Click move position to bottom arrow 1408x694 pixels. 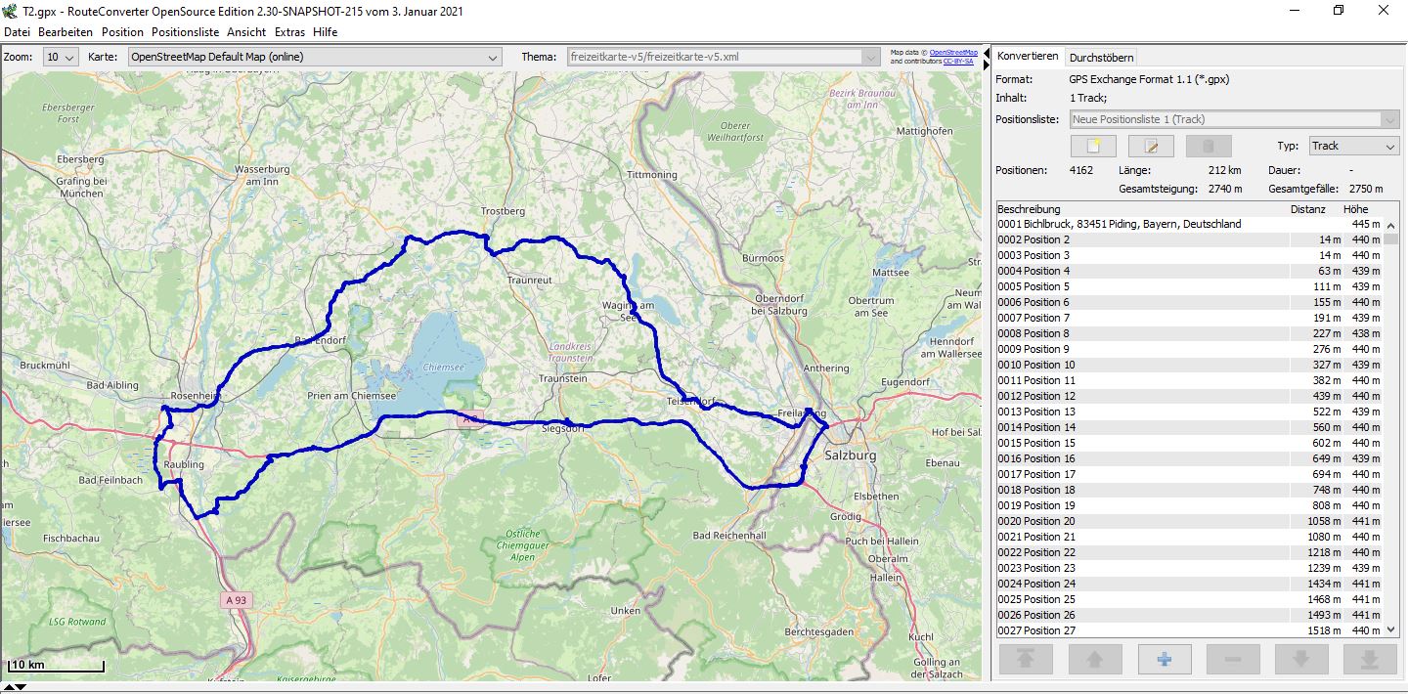pyautogui.click(x=1370, y=660)
